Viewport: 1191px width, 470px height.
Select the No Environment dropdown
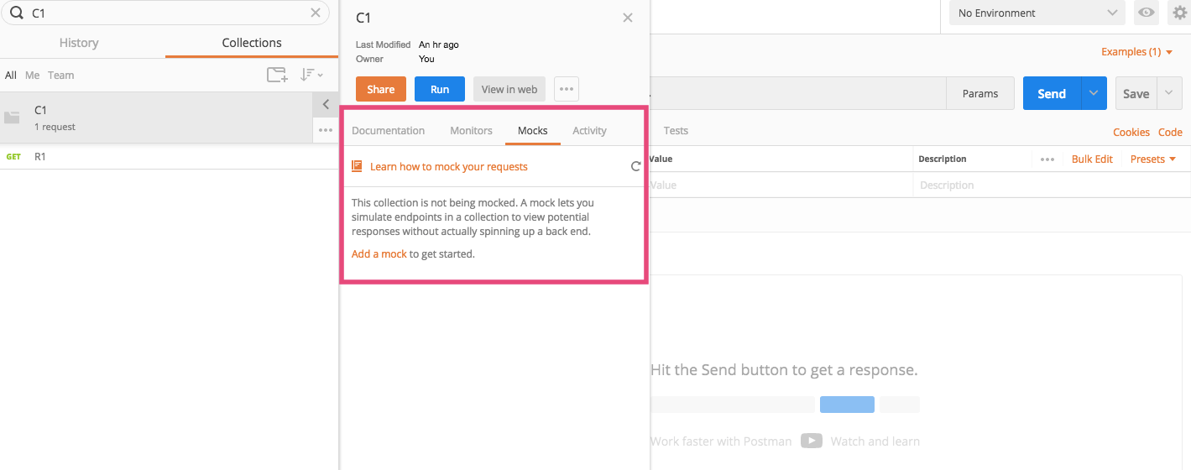[x=1037, y=13]
